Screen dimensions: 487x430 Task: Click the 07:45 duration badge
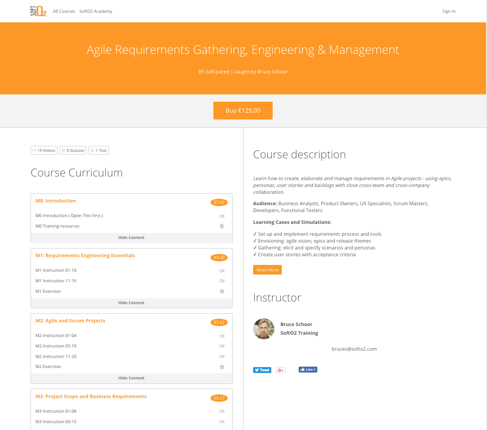pyautogui.click(x=219, y=202)
